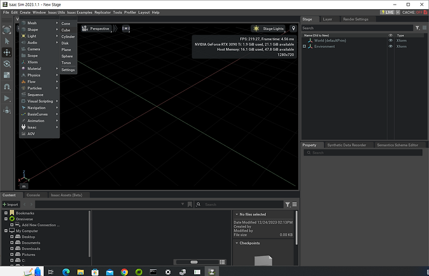Switch to the Render Settings tab
429x276 pixels.
point(355,19)
